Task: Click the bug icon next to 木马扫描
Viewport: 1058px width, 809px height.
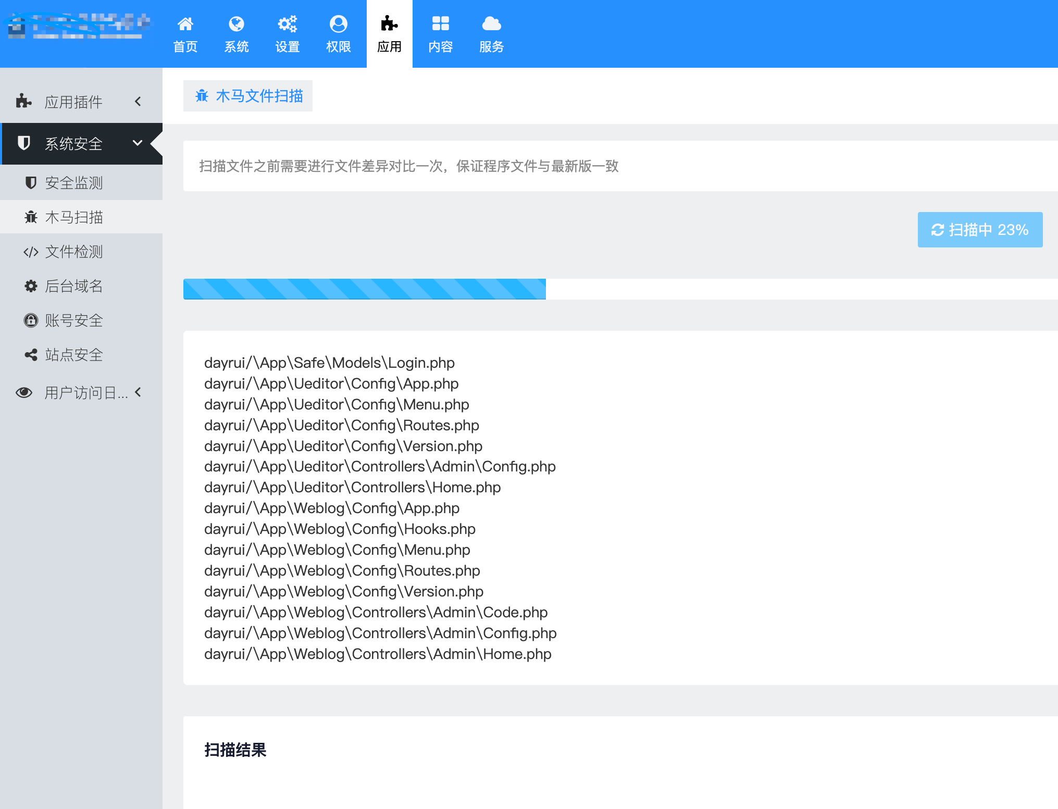Action: click(31, 217)
